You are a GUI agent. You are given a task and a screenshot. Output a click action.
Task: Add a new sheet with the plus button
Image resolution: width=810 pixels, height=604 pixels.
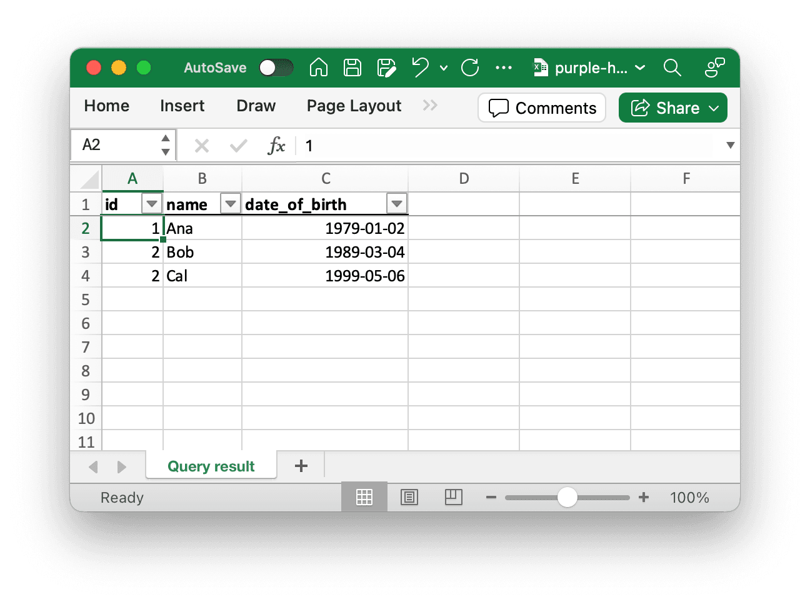(x=301, y=466)
